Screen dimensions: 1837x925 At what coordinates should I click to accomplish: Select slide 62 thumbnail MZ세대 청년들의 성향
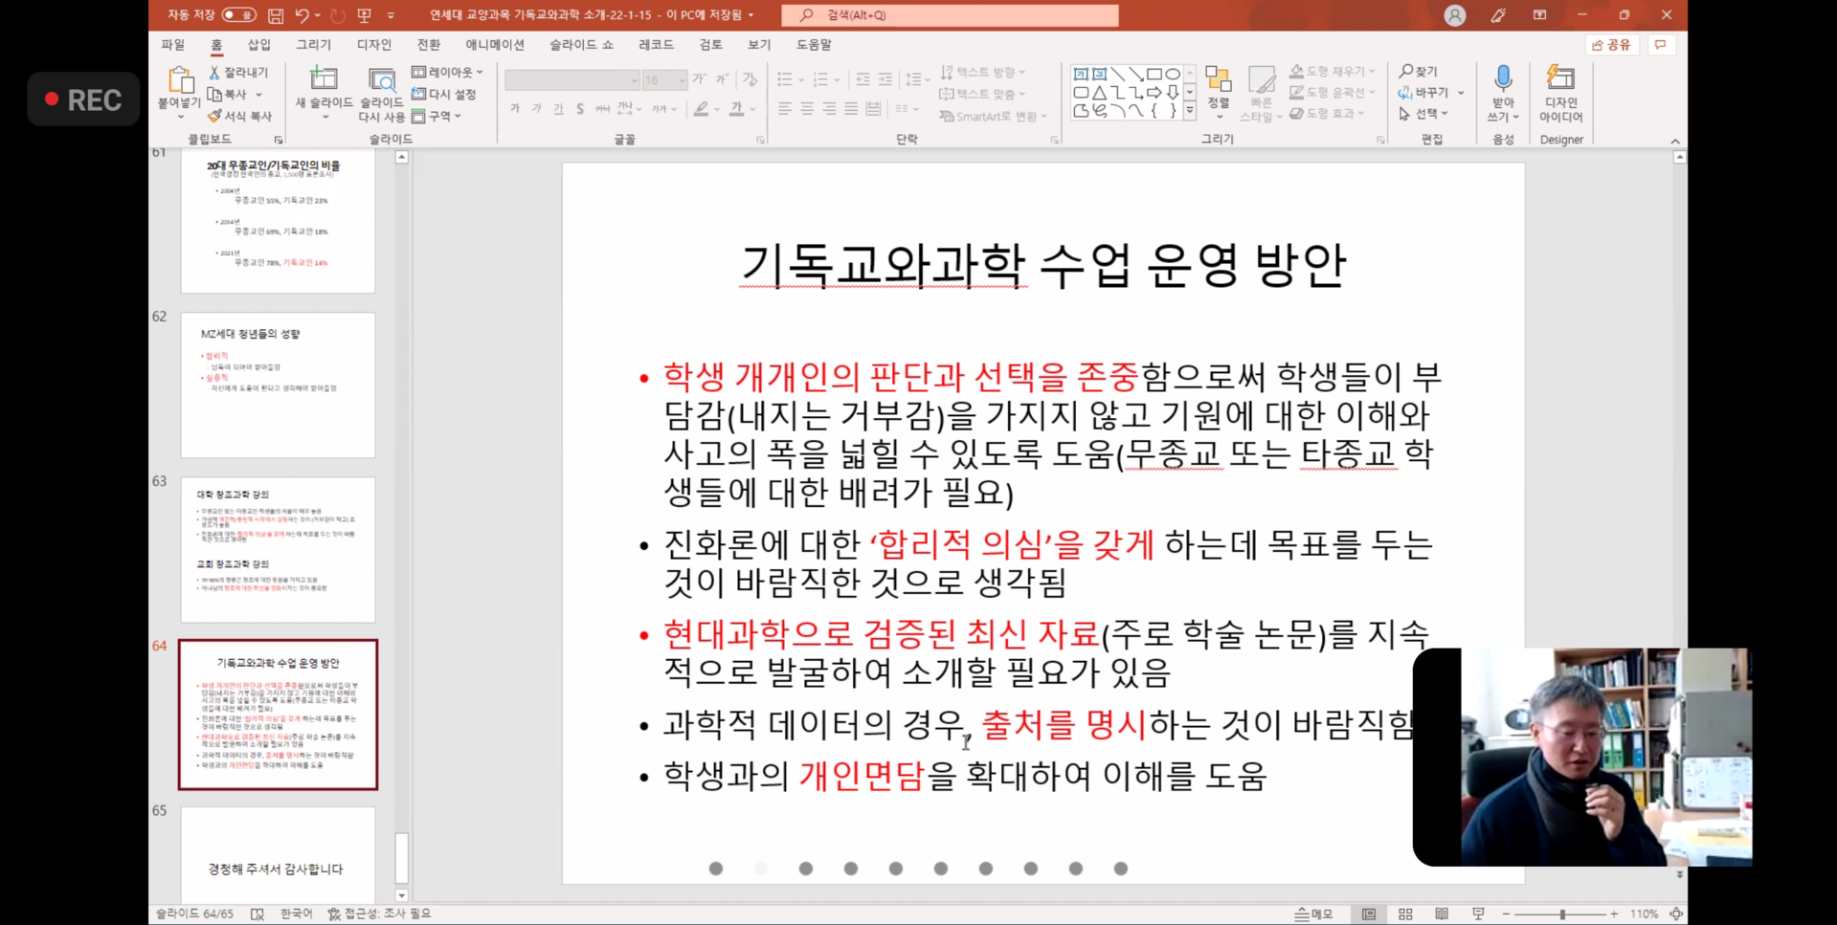[x=278, y=385]
